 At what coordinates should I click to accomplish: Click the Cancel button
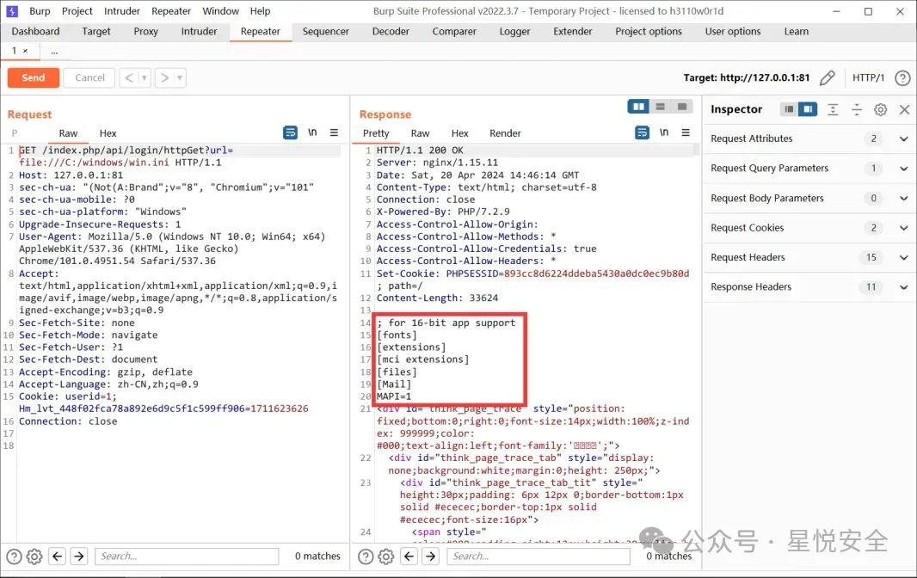89,77
